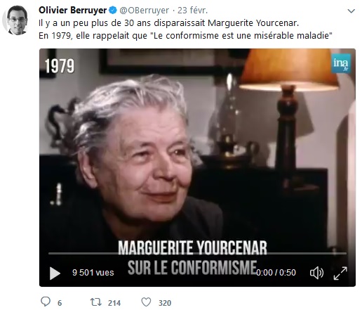362x310 pixels.
Task: Retweet using the retweet arrows icon
Action: pyautogui.click(x=96, y=302)
